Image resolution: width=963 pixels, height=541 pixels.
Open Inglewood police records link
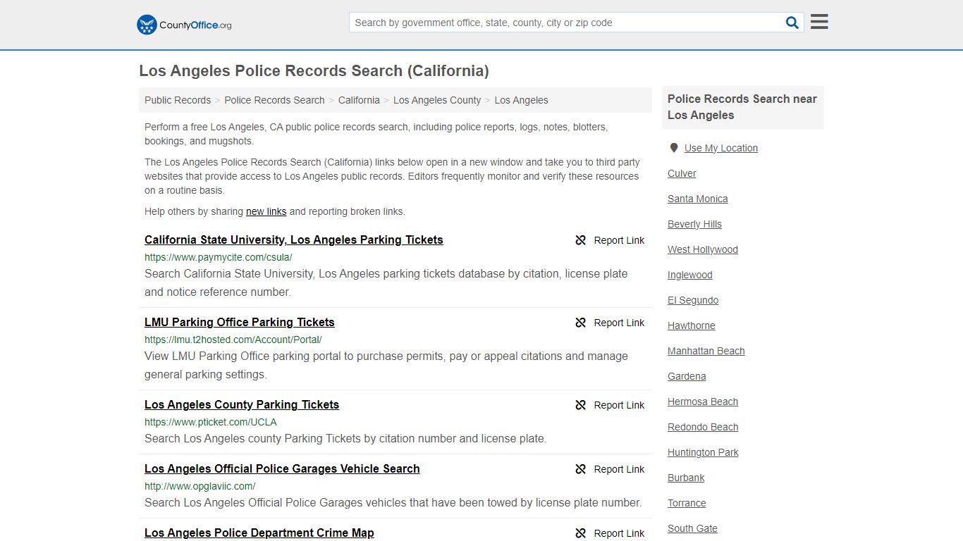(690, 275)
